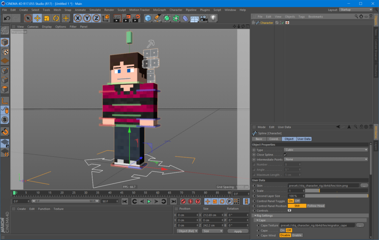The image size is (379, 240).
Task: Open viewport Cameras menu
Action: pyautogui.click(x=33, y=27)
